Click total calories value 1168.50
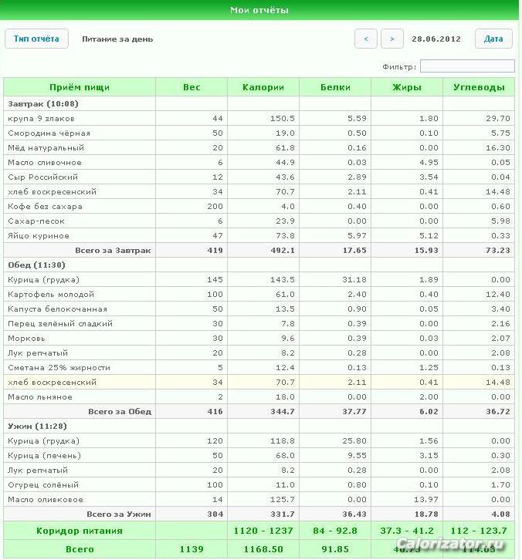The height and width of the screenshot is (560, 522). [263, 549]
